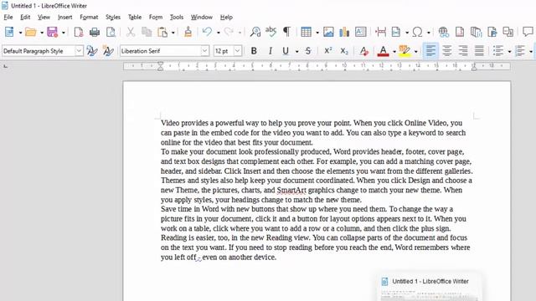Click the Insert Image icon
Viewport: 536px width, 301px height.
(328, 32)
